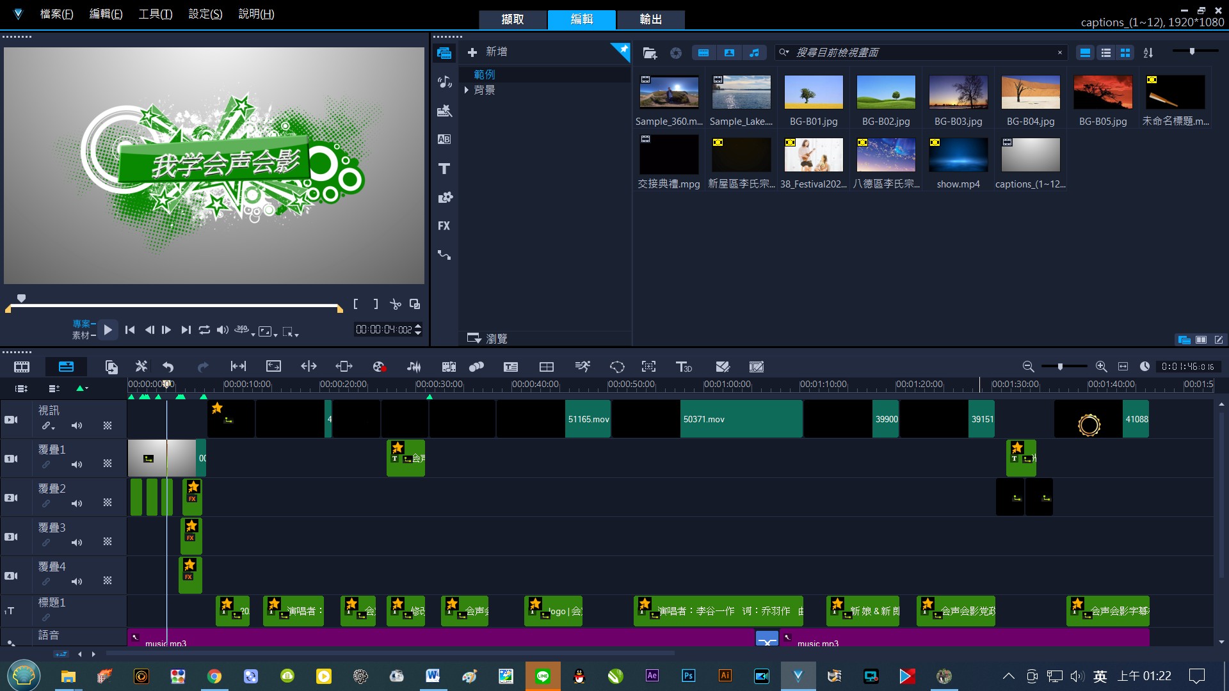1229x691 pixels.
Task: Open the Split Screen template creator
Action: click(x=547, y=367)
